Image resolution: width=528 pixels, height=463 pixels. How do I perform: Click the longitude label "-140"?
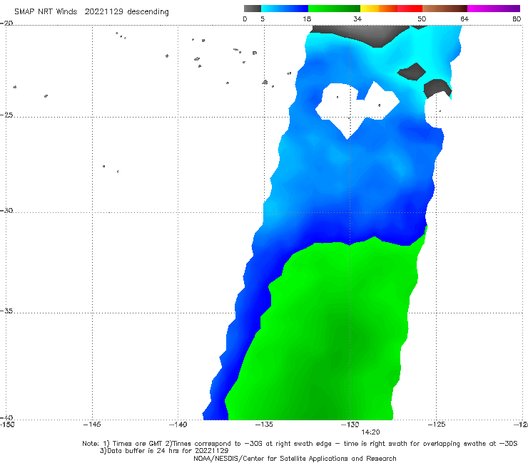pos(178,425)
